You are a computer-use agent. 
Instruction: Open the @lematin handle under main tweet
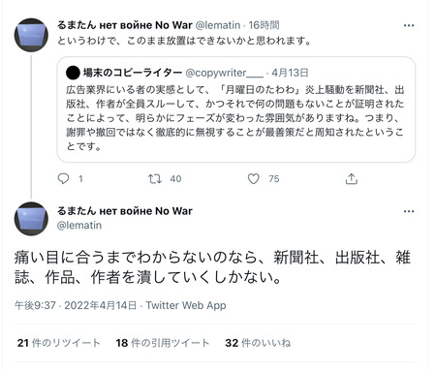(x=79, y=225)
